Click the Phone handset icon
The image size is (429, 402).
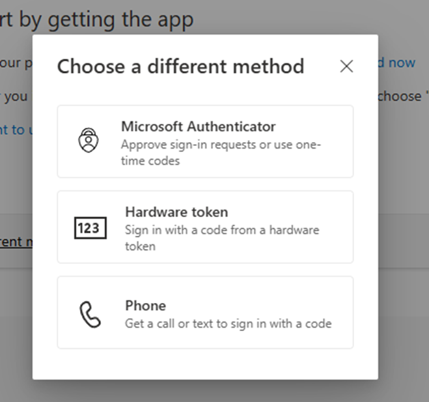click(x=90, y=313)
